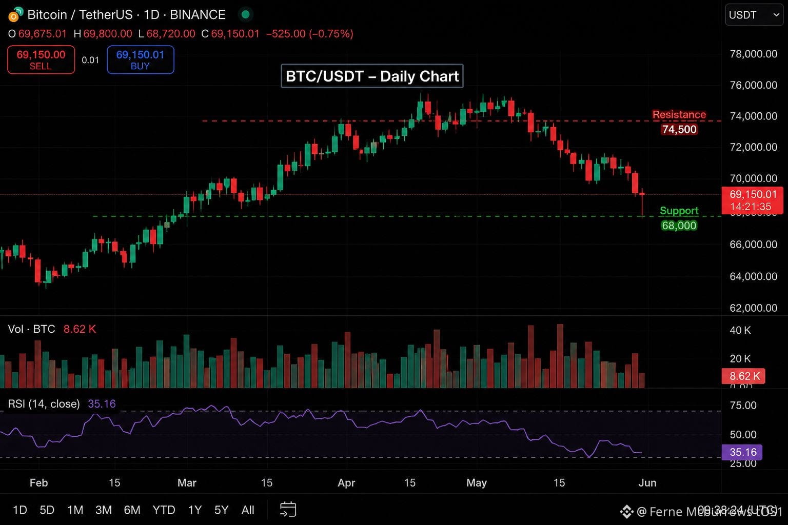This screenshot has height=525, width=788.
Task: Click the red current price tag on the price axis
Action: coord(752,200)
